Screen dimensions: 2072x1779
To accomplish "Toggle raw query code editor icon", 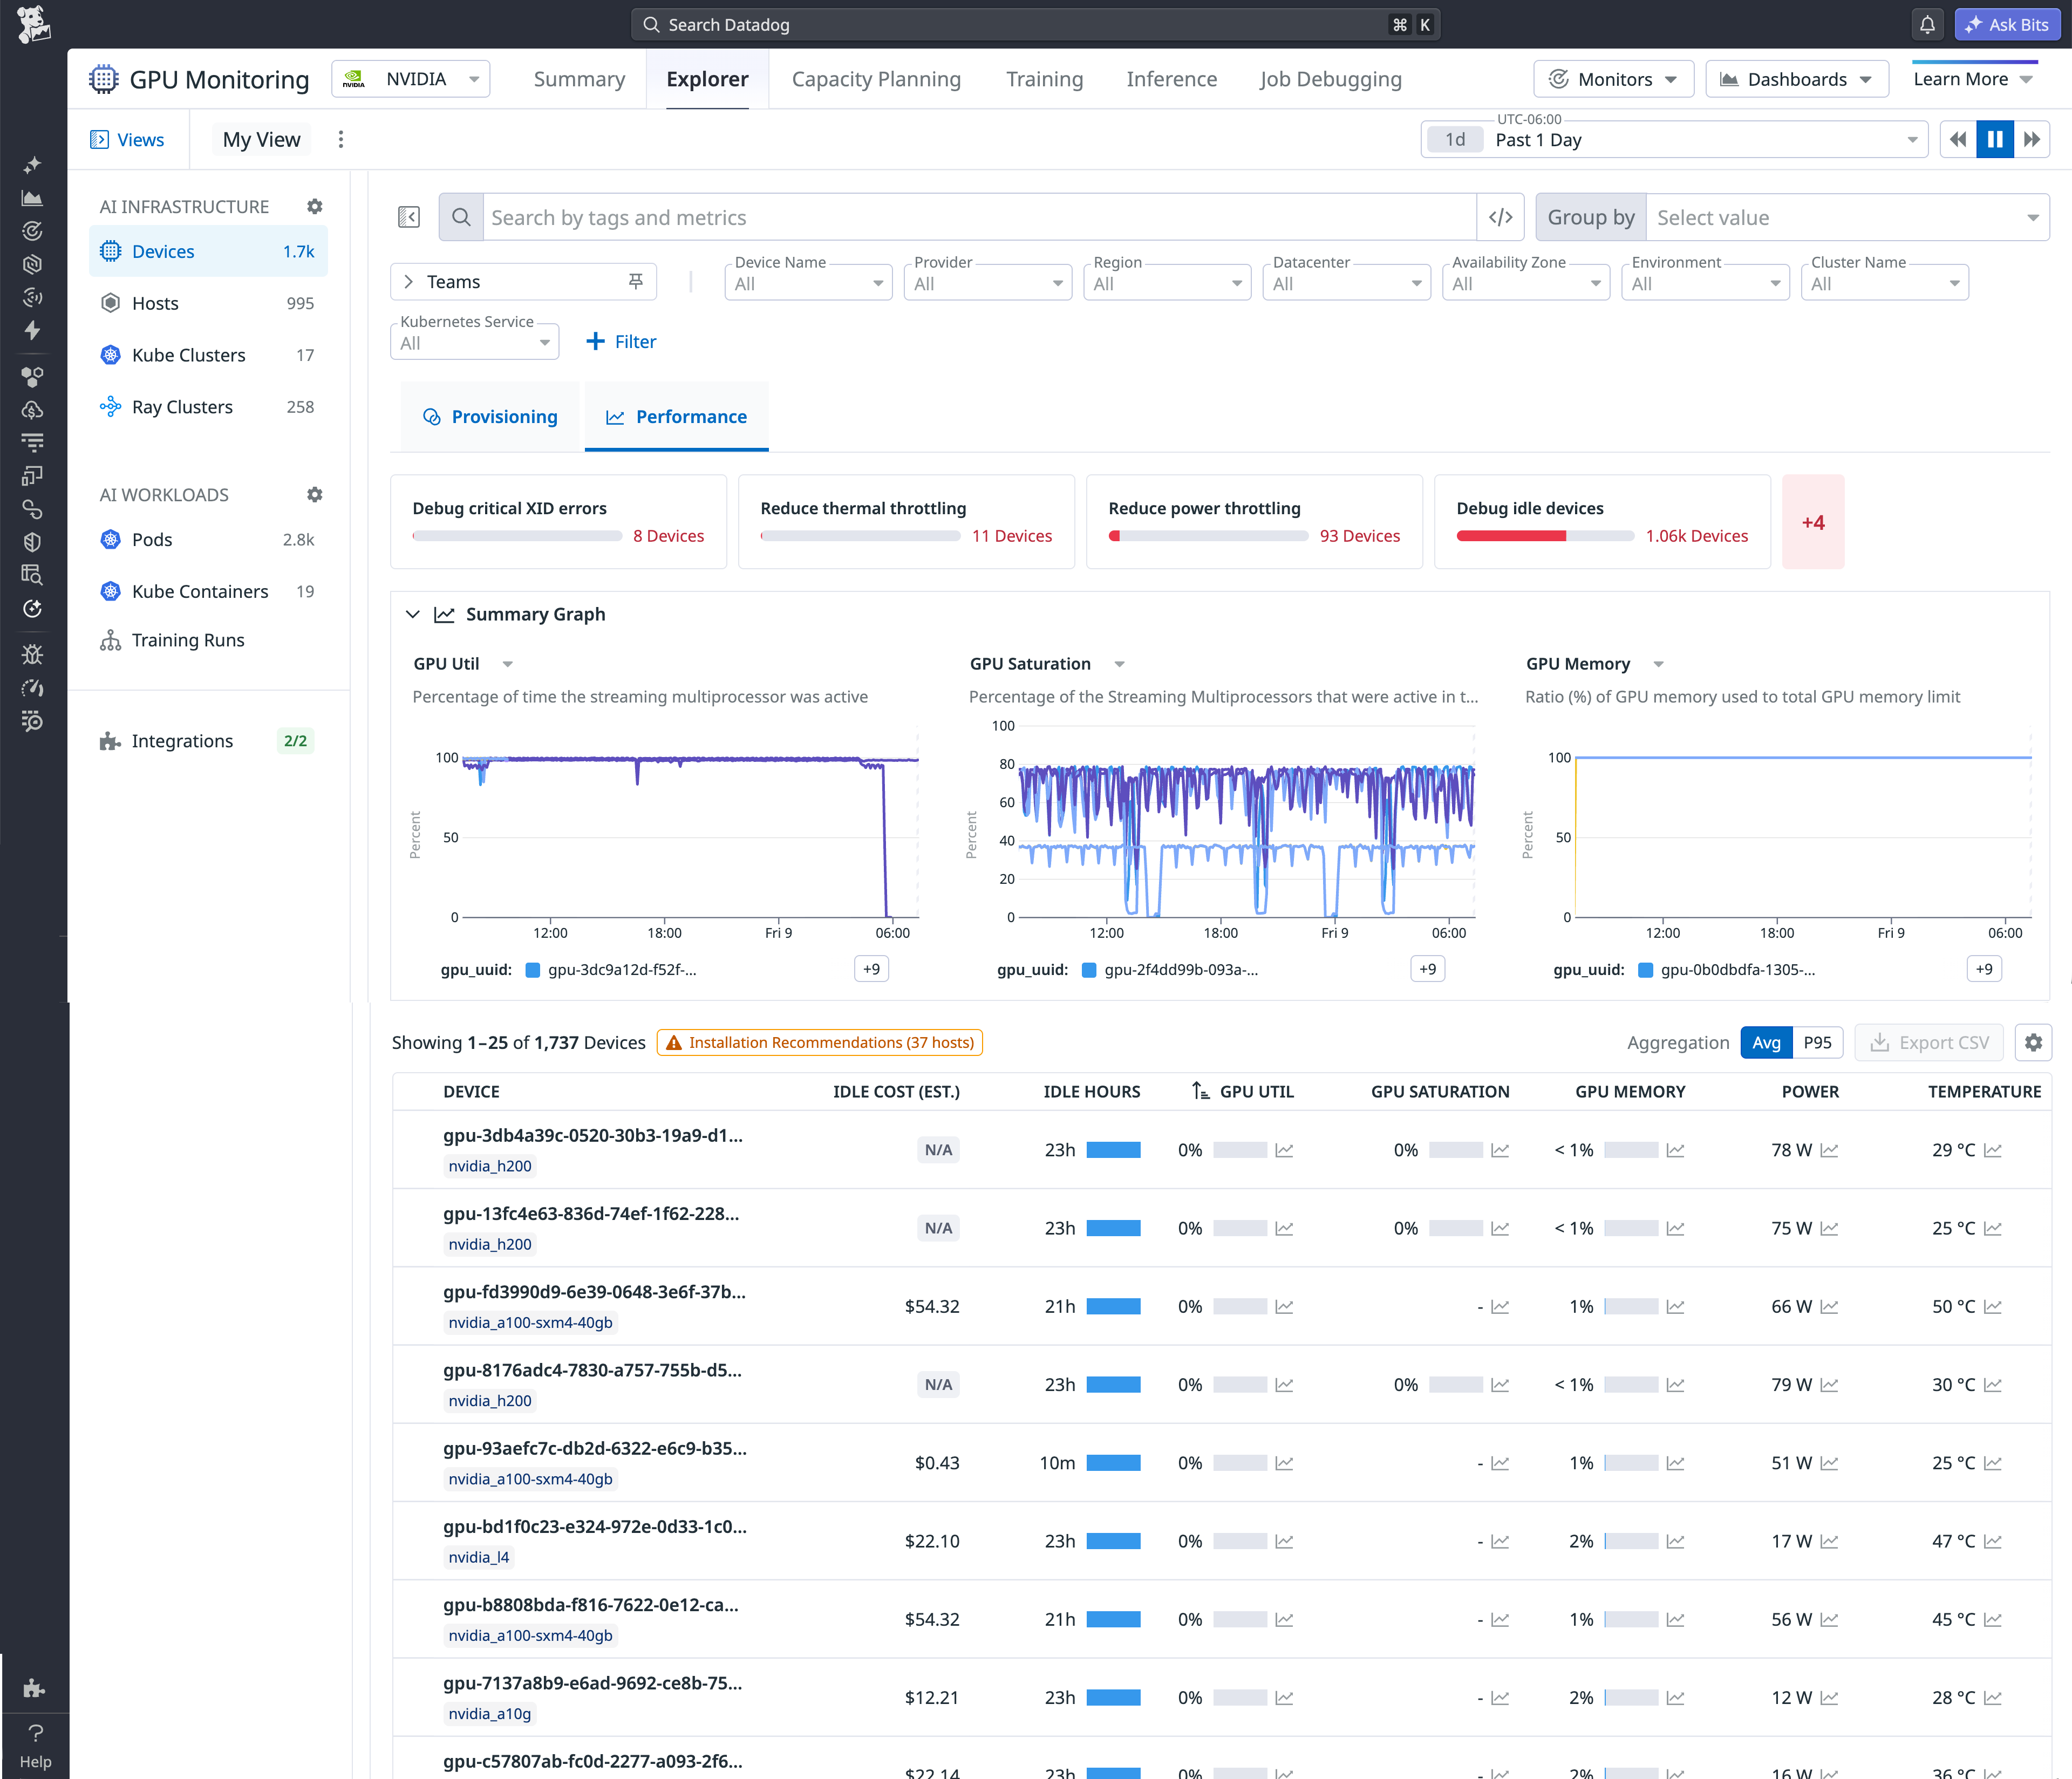I will coord(1500,217).
